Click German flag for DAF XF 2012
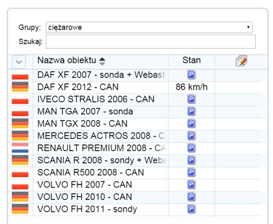 pyautogui.click(x=20, y=87)
